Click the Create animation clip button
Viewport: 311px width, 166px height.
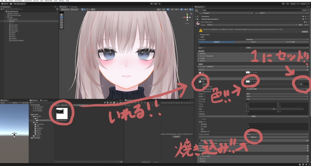click(176, 137)
